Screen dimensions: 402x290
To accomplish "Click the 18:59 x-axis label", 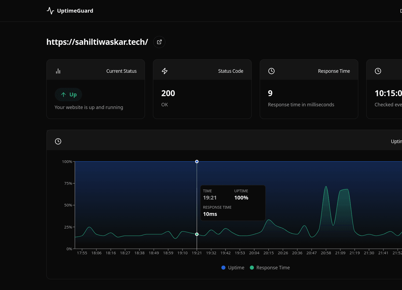I will 168,253.
